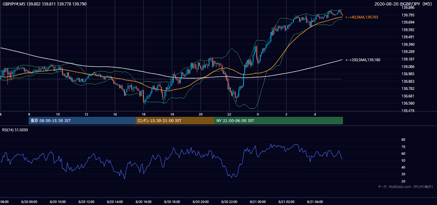437x205 pixels.
Task: Click price axis label 138.782
Action: click(408, 88)
